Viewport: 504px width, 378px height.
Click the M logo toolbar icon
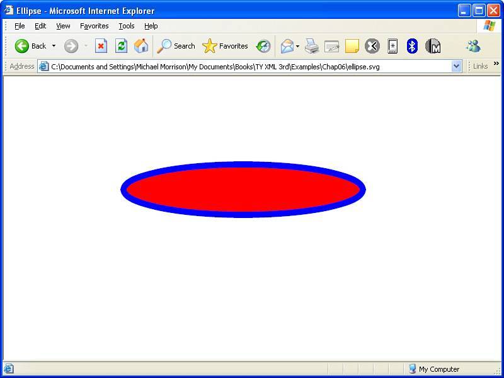(x=433, y=46)
